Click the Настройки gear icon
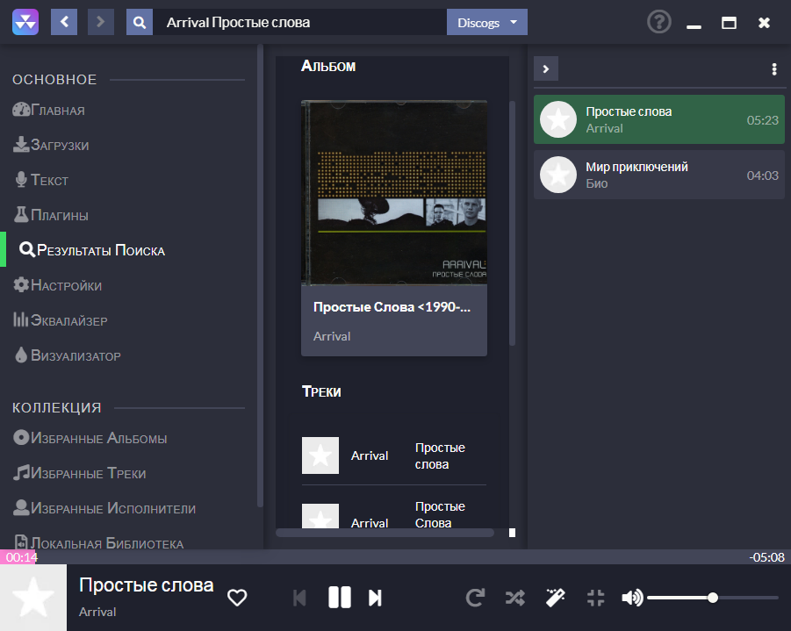This screenshot has height=631, width=791. 21,285
